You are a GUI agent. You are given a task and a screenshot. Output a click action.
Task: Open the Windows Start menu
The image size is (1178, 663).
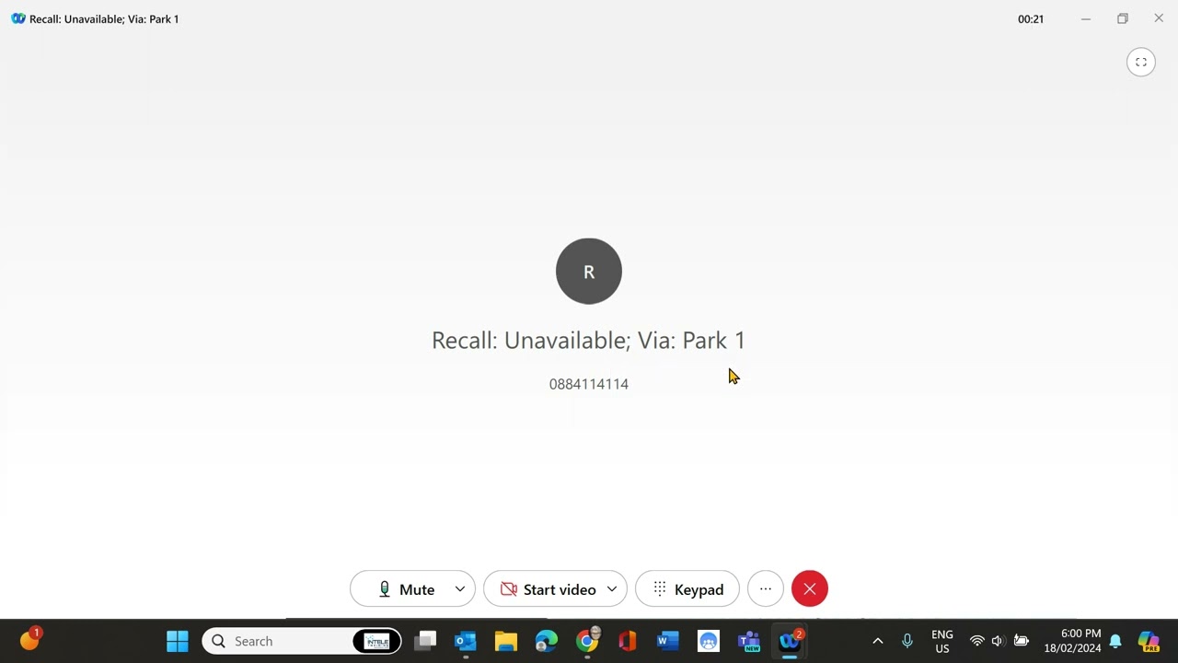[x=178, y=641]
